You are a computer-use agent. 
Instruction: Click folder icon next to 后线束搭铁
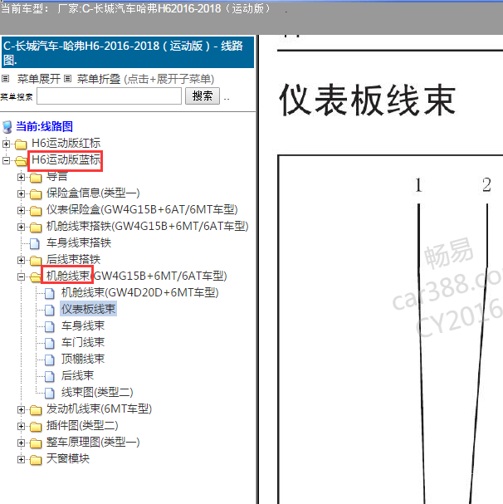[x=36, y=261]
